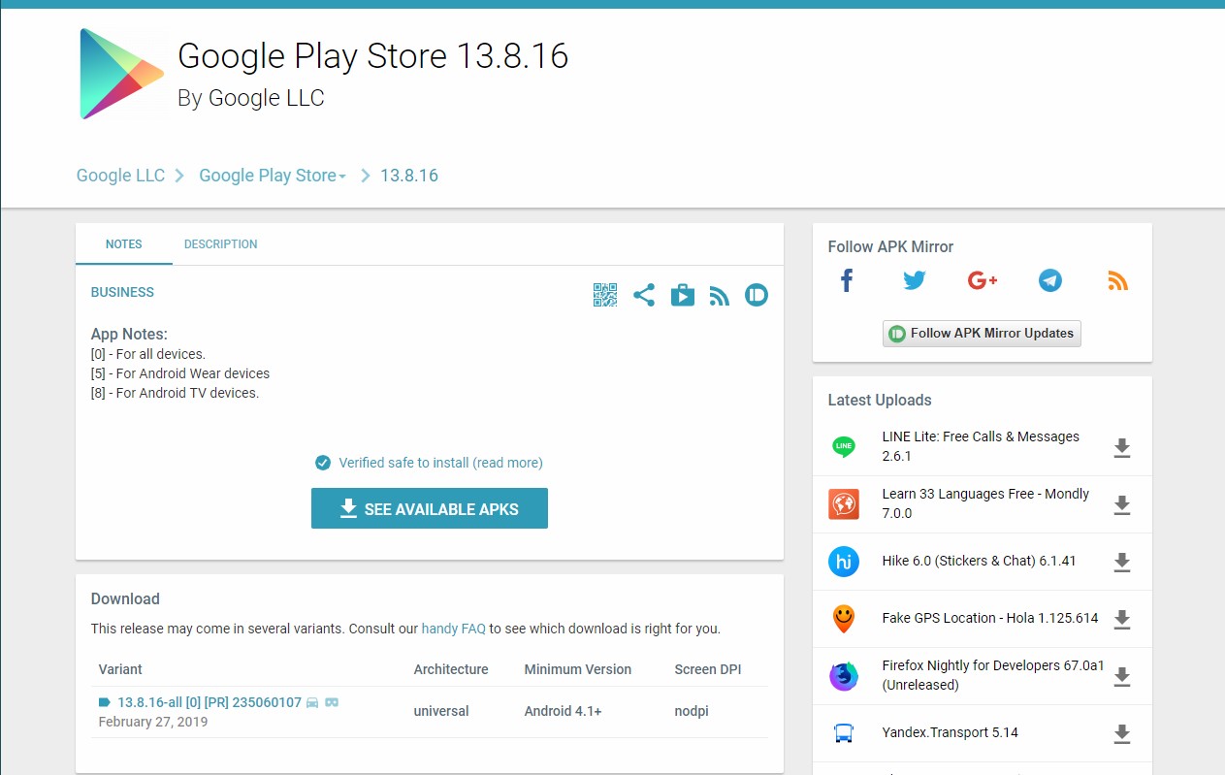Open the orange RSS icon under Follow APK Mirror

pyautogui.click(x=1118, y=281)
